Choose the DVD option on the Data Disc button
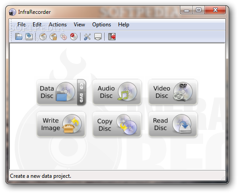238x193 pixels. click(81, 99)
